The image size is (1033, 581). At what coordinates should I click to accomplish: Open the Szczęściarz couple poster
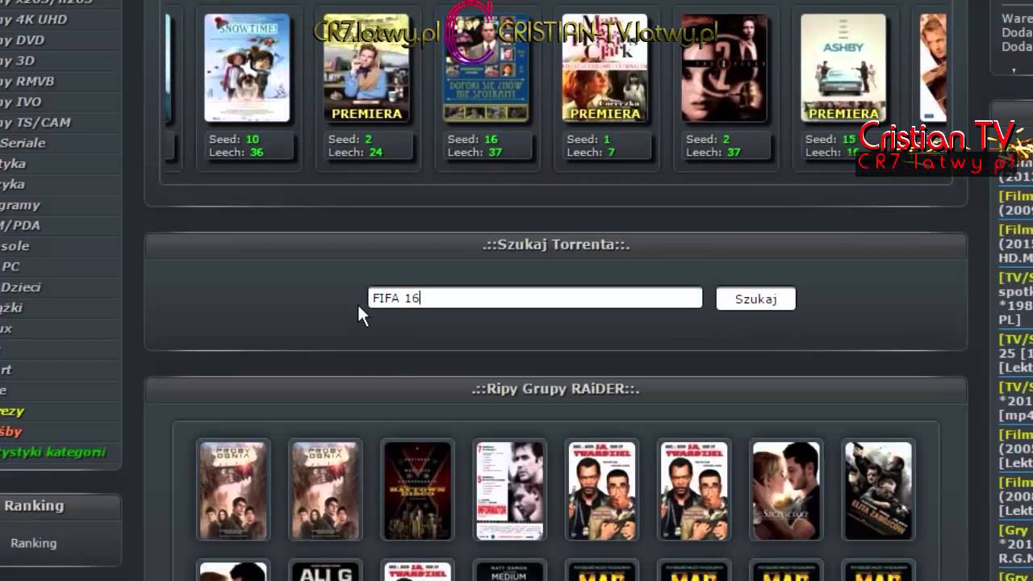(786, 491)
